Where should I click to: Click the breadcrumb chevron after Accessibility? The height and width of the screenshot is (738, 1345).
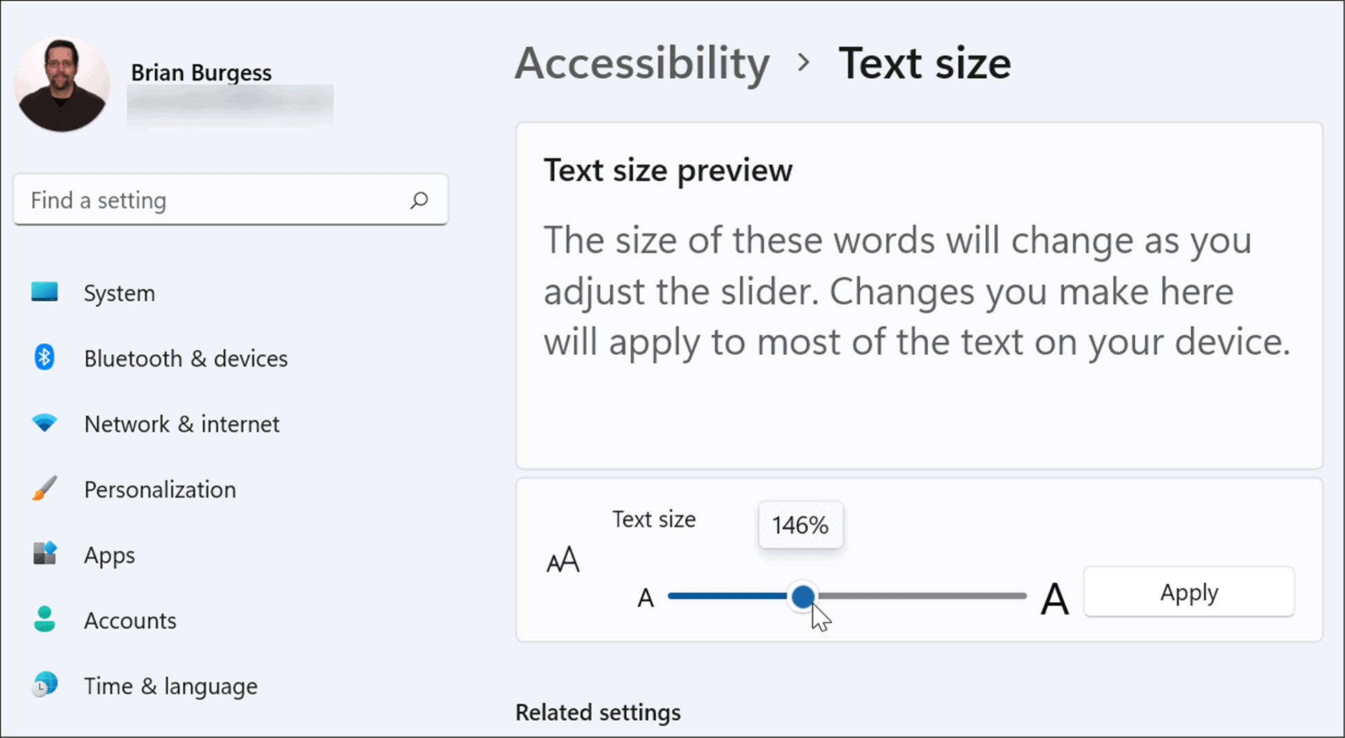tap(803, 63)
